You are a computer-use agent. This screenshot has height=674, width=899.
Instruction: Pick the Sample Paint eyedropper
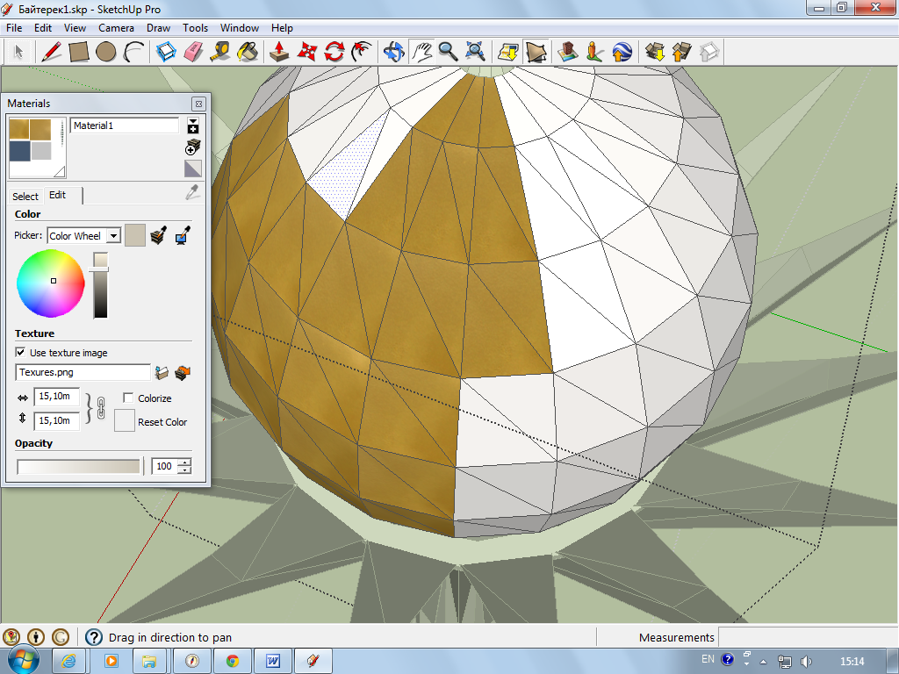tap(192, 192)
